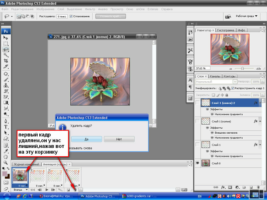267x200 pixels.
Task: Click the foreground color swatch
Action: tap(5, 174)
